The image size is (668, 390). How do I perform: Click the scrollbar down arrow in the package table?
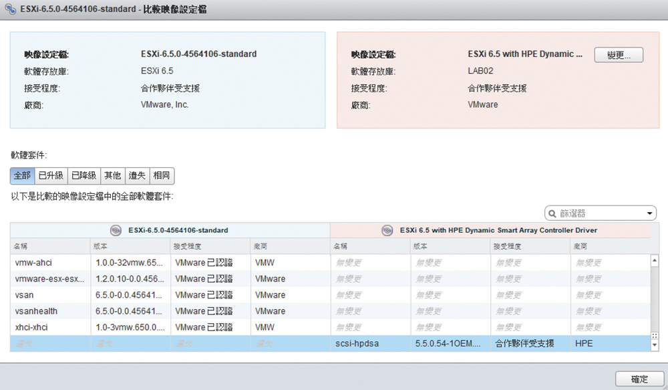point(655,345)
